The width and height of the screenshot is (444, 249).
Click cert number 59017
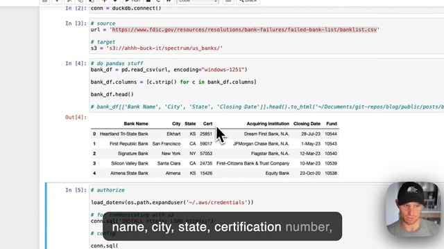click(206, 144)
